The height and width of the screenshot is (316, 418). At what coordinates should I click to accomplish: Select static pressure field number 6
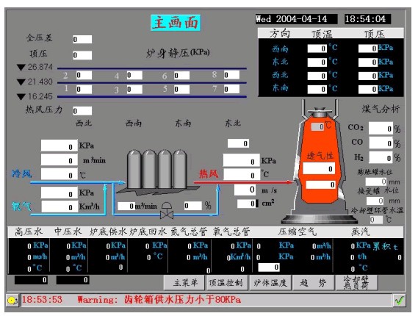tap(181, 75)
